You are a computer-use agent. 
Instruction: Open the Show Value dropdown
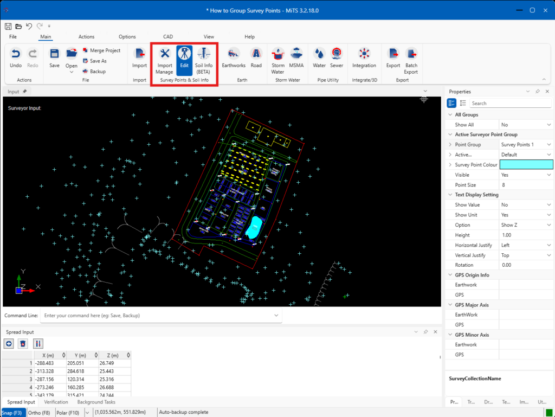(548, 204)
